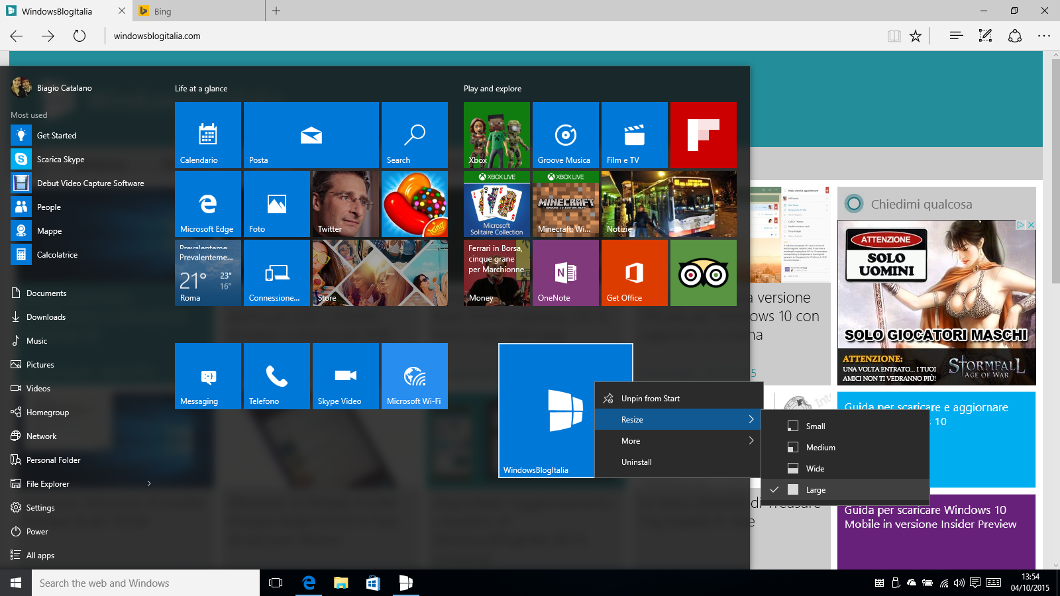Select Medium tile size
1060x596 pixels.
click(845, 448)
